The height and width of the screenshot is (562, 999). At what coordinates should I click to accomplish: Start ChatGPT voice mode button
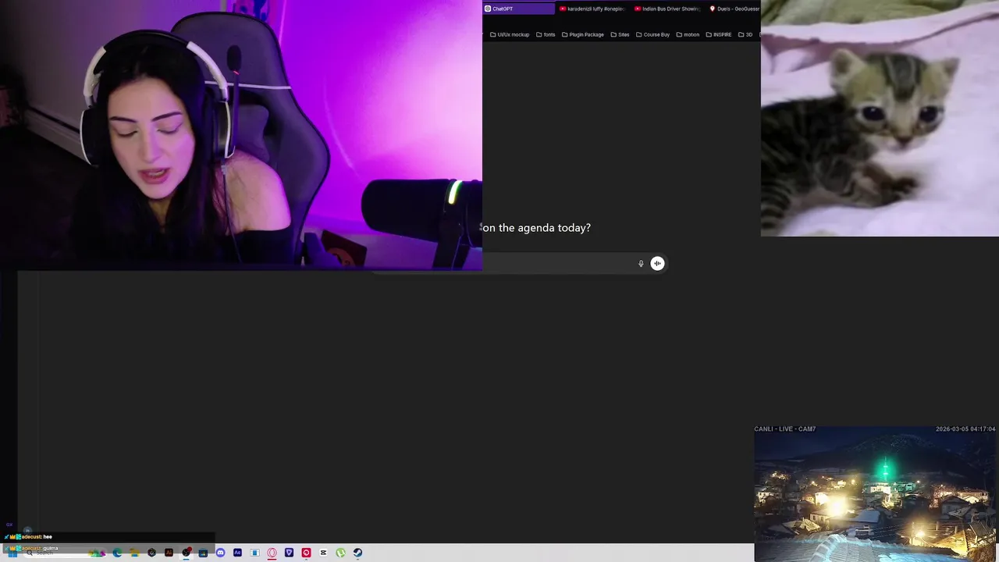(657, 264)
